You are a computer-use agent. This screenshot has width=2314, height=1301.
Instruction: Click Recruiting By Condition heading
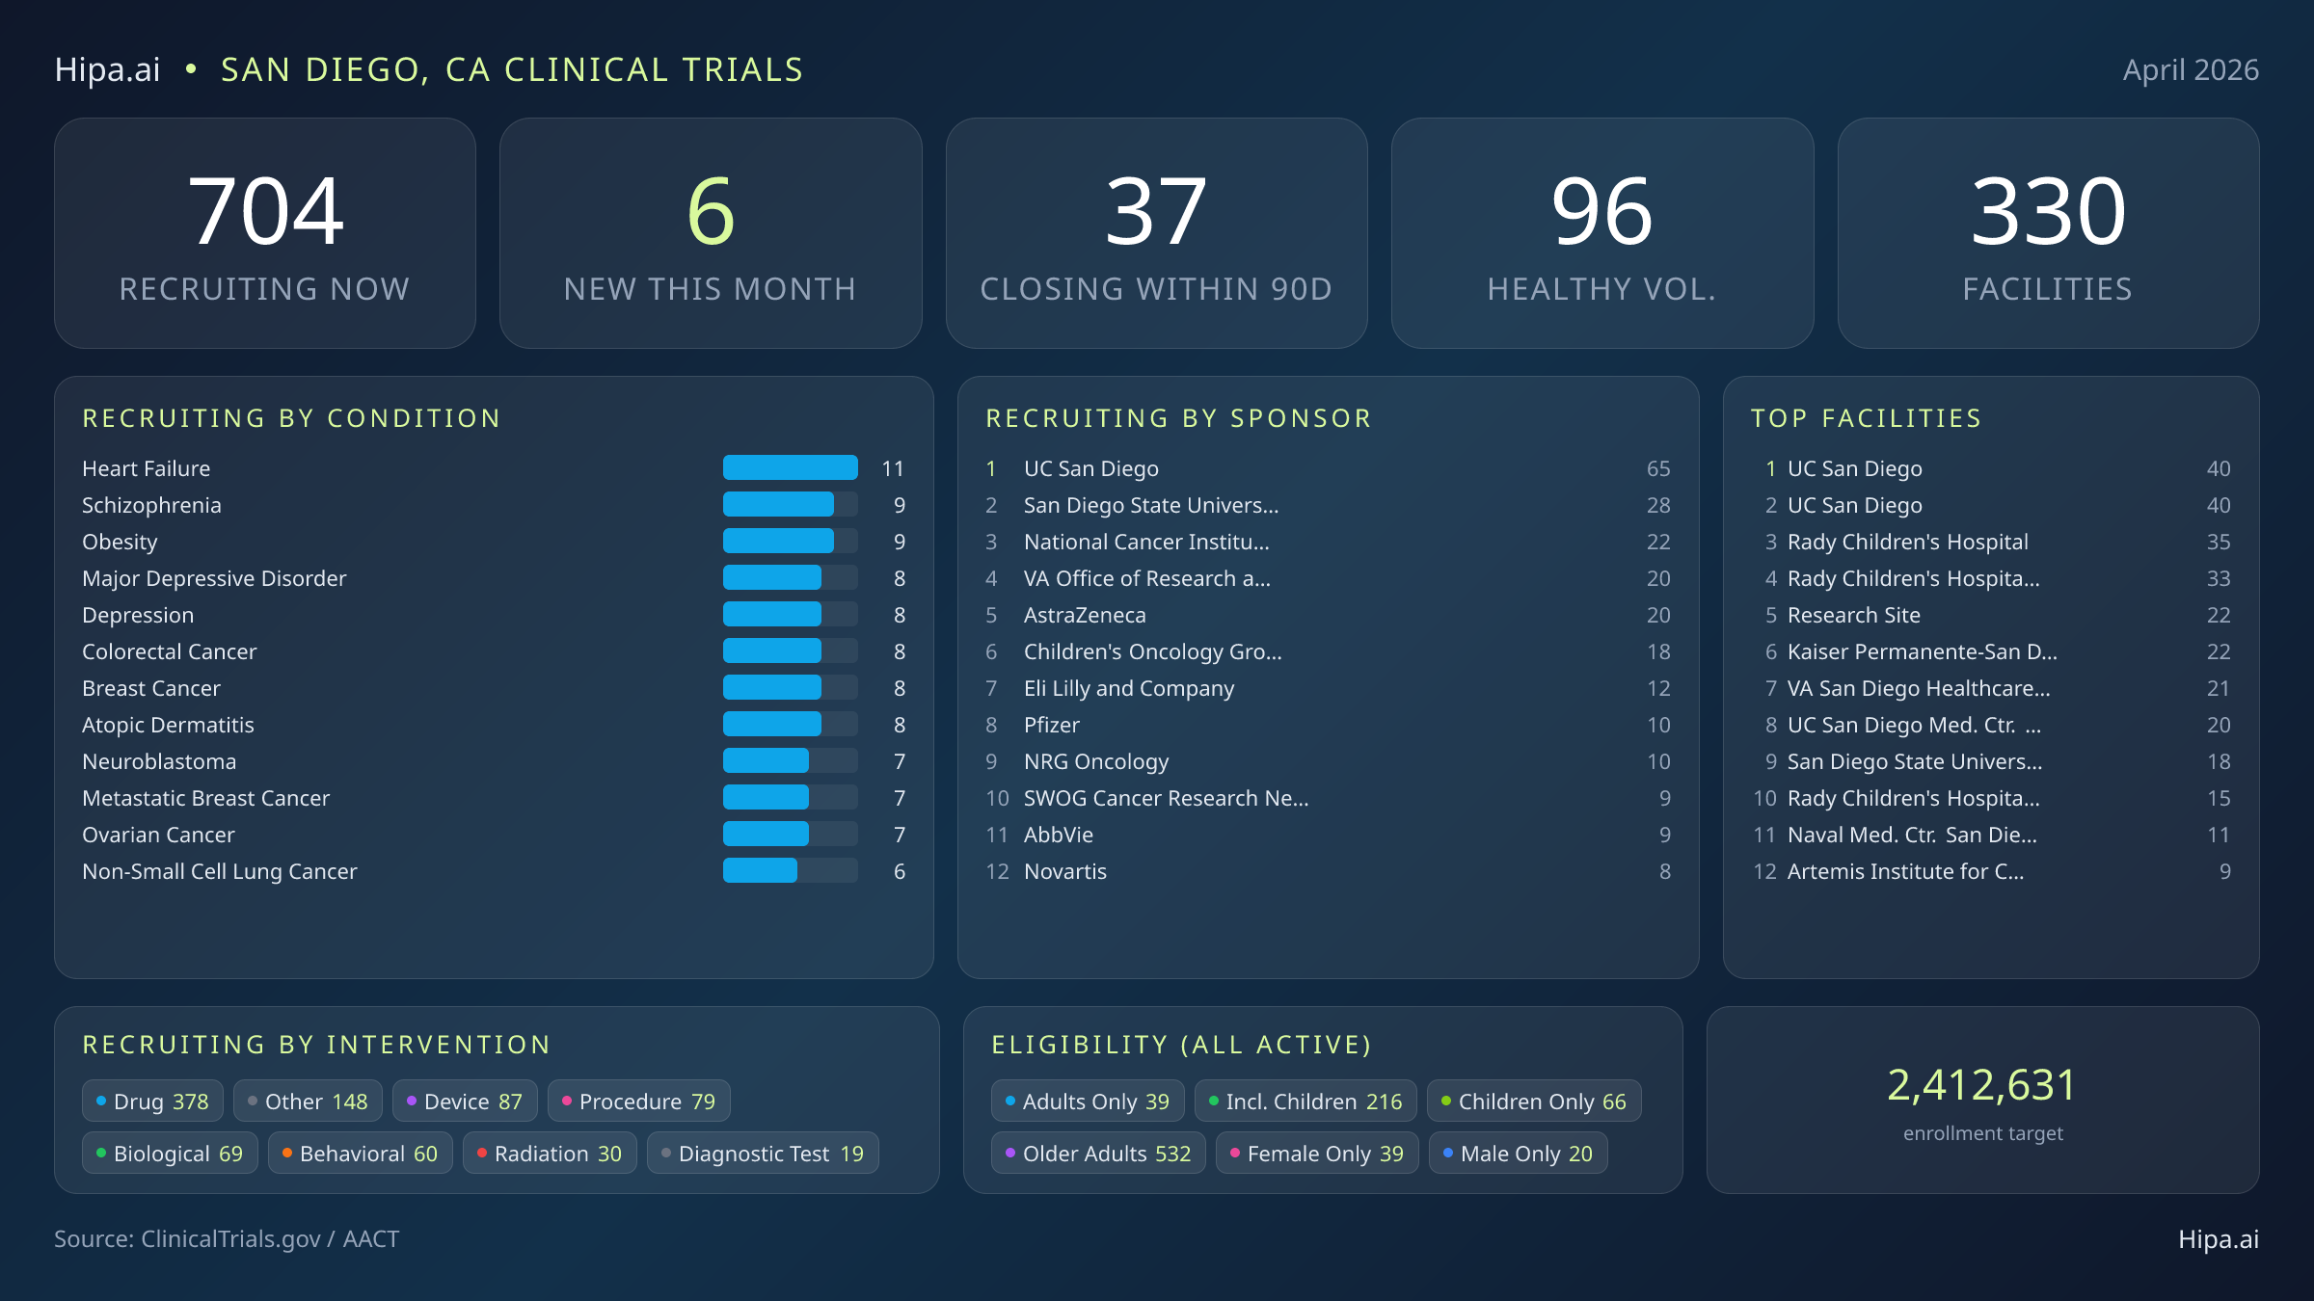click(291, 418)
